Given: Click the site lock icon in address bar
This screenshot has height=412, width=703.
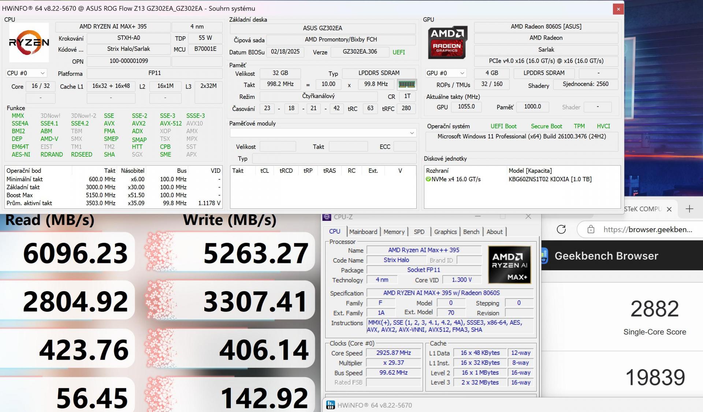Looking at the screenshot, I should (591, 230).
